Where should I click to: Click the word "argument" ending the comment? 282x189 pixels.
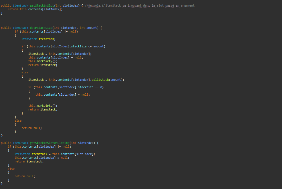(x=187, y=5)
